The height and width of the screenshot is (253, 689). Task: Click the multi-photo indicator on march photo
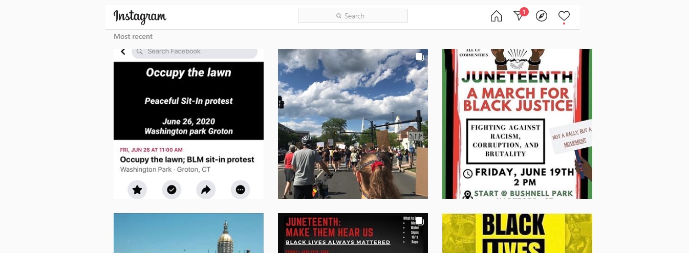tap(419, 57)
